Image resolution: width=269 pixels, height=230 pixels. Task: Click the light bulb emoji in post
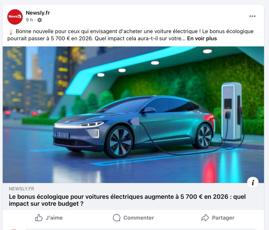pyautogui.click(x=11, y=31)
